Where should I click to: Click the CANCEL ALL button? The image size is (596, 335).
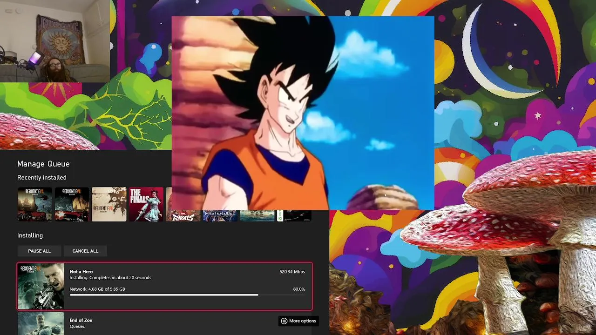tap(85, 251)
